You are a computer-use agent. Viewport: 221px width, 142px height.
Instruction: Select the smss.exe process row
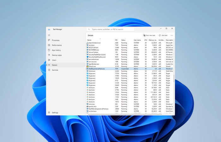coord(129,104)
